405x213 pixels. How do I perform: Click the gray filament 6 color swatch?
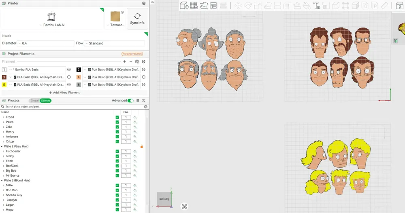coord(79,84)
